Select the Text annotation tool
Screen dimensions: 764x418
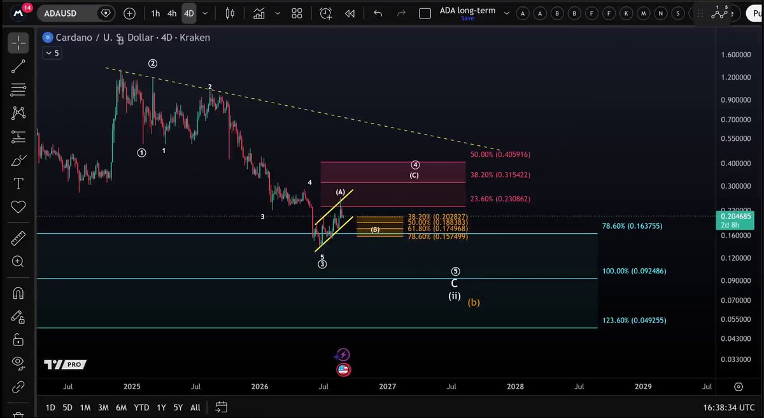(18, 184)
